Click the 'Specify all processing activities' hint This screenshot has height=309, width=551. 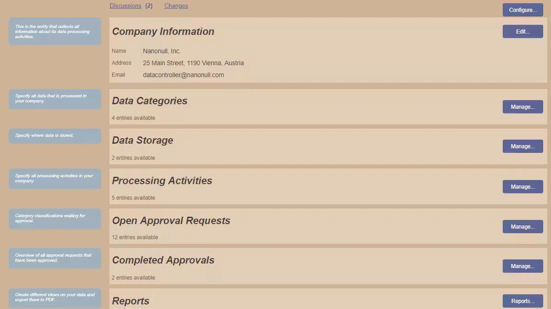point(55,179)
